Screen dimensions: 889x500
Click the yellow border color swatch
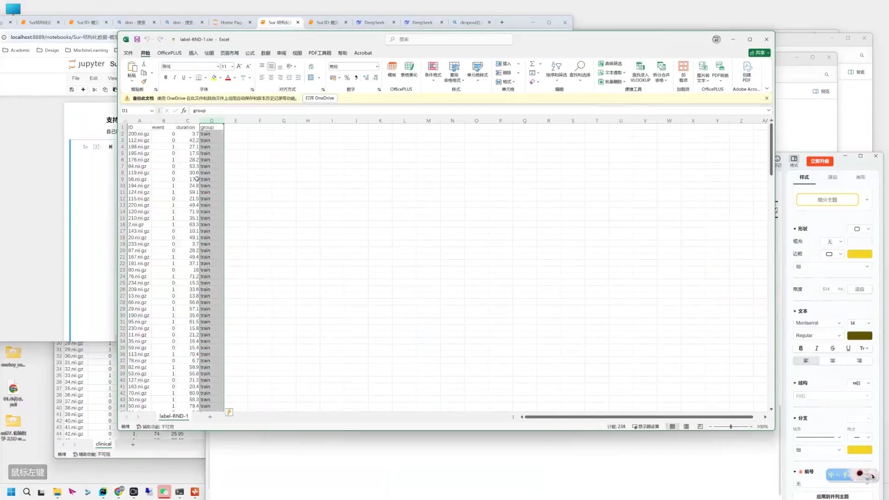[859, 254]
